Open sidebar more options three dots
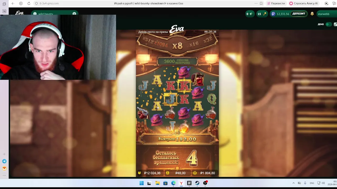This screenshot has height=189, width=337. (x=4, y=175)
